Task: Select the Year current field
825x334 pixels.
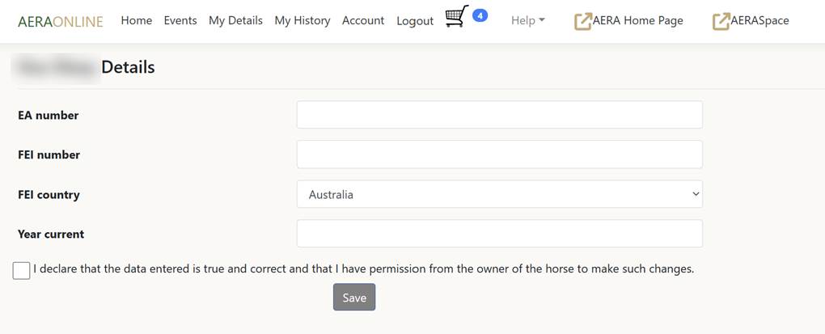Action: (499, 234)
